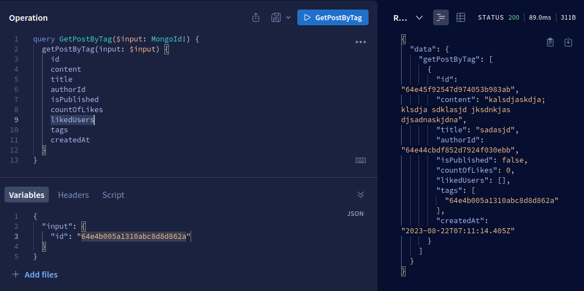Click the likedUsers field in the query
Screen dimensions: 584x291
72,120
